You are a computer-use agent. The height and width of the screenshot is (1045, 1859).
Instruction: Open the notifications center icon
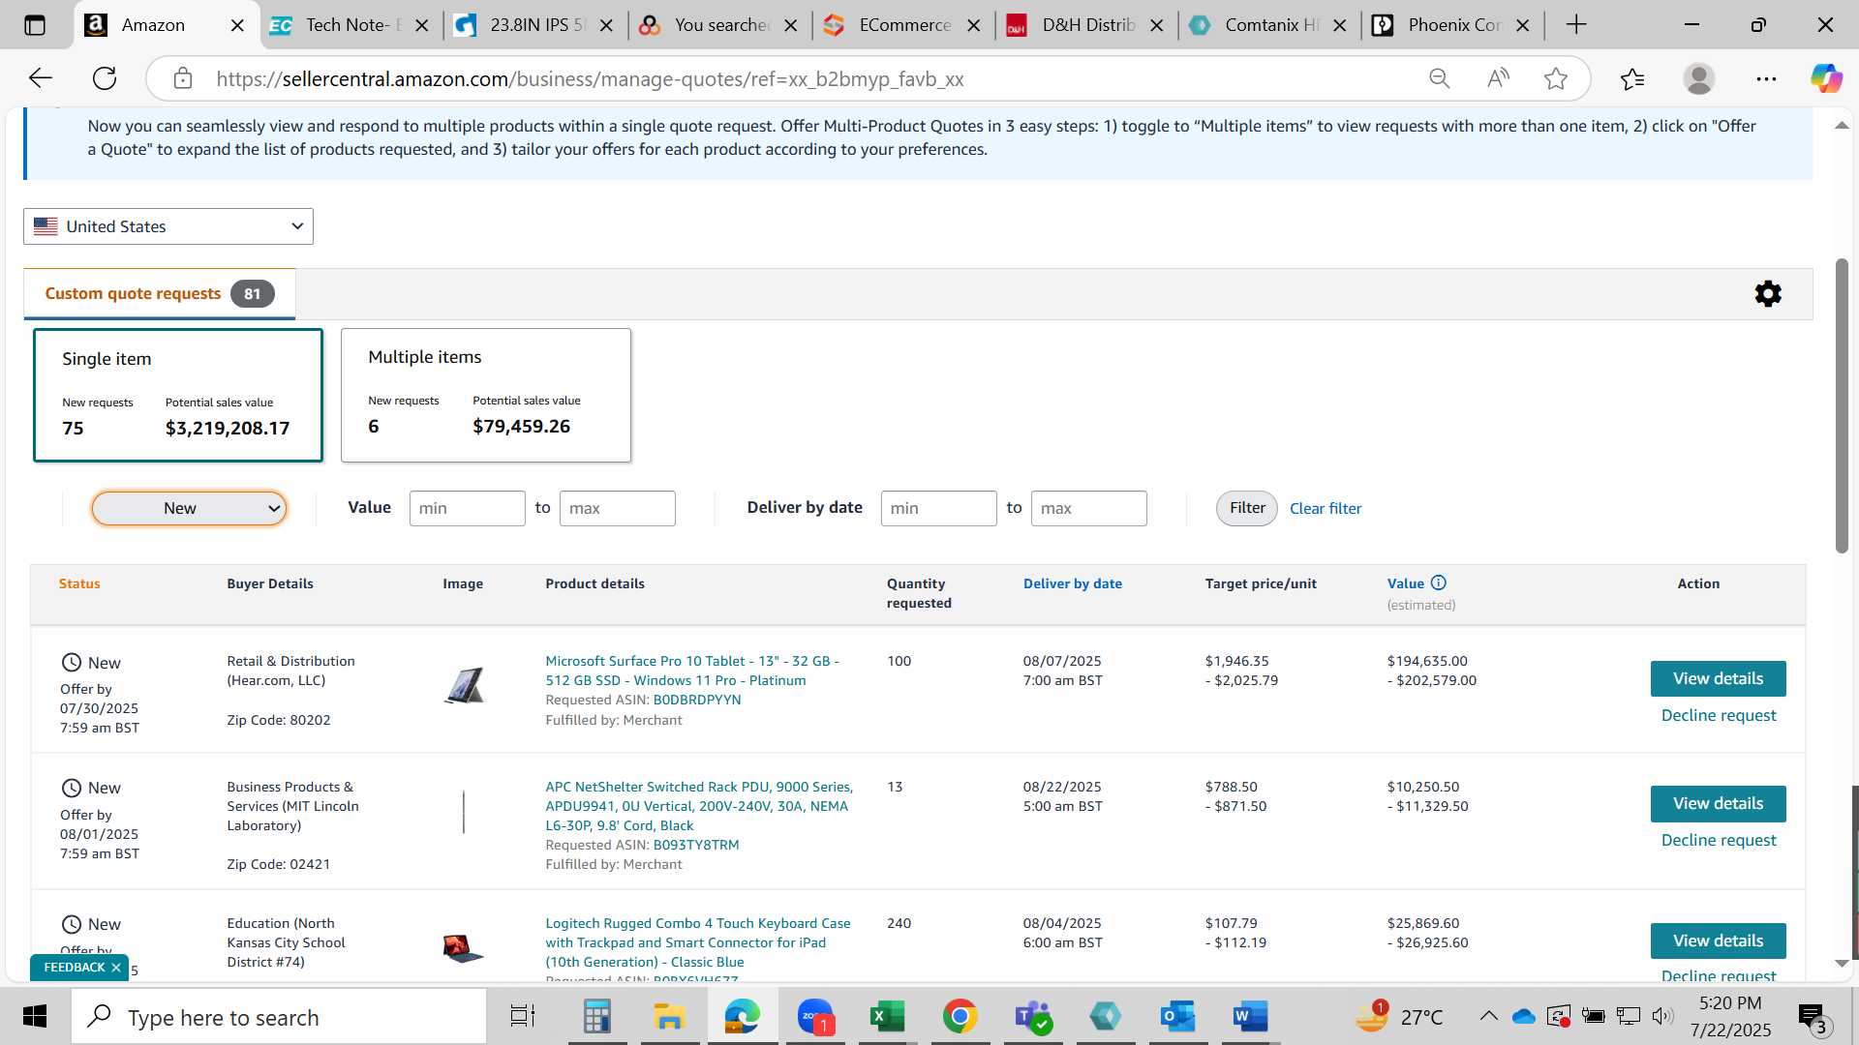point(1813,1017)
